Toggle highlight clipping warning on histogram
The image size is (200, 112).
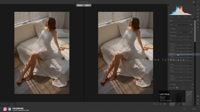[x=195, y=5]
